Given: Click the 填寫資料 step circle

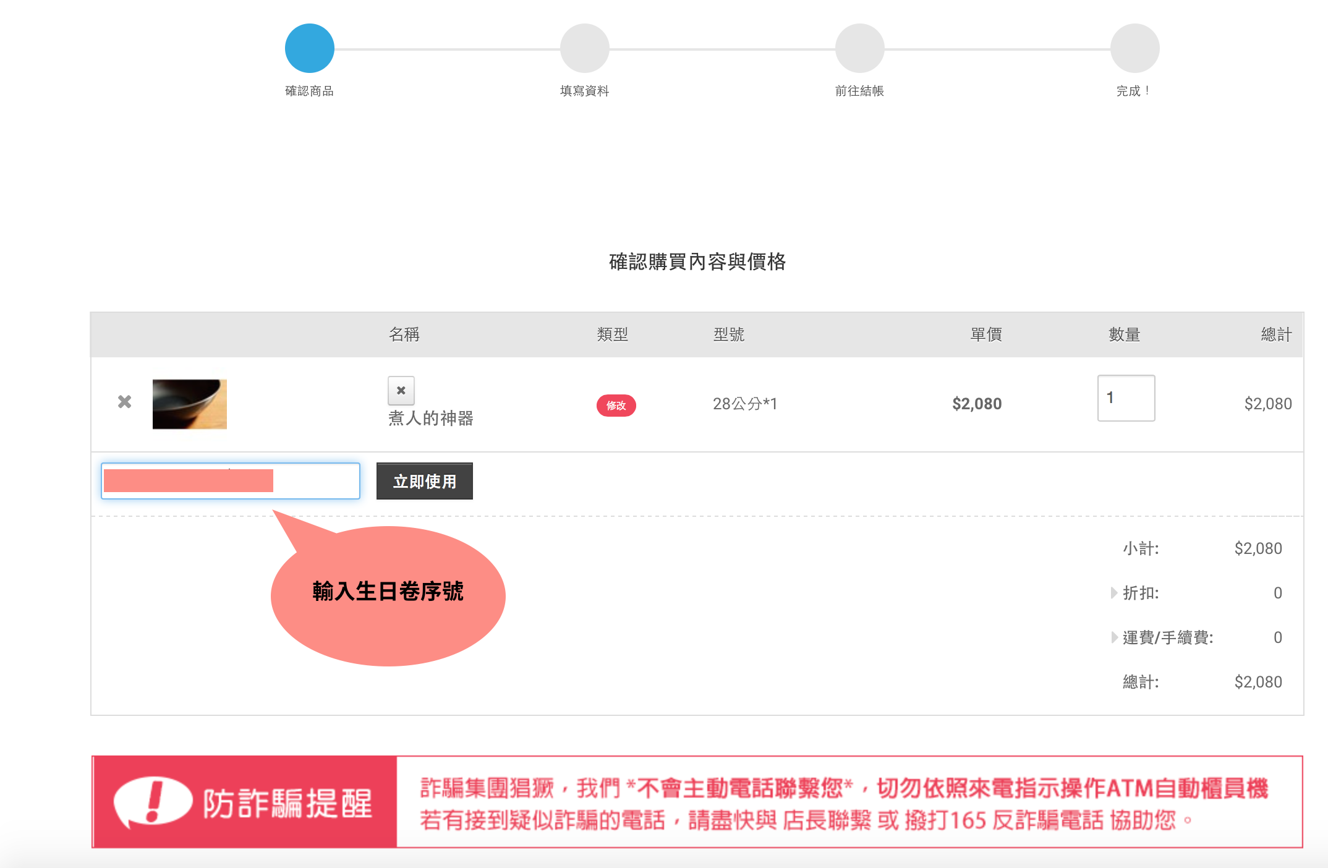Looking at the screenshot, I should pos(584,48).
